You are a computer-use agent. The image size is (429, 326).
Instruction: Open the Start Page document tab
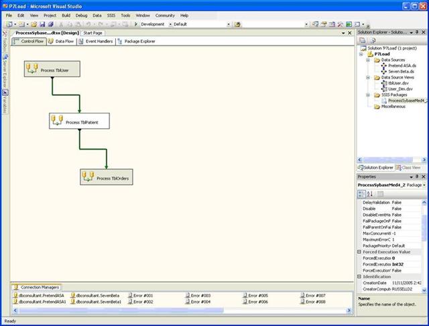pyautogui.click(x=93, y=33)
